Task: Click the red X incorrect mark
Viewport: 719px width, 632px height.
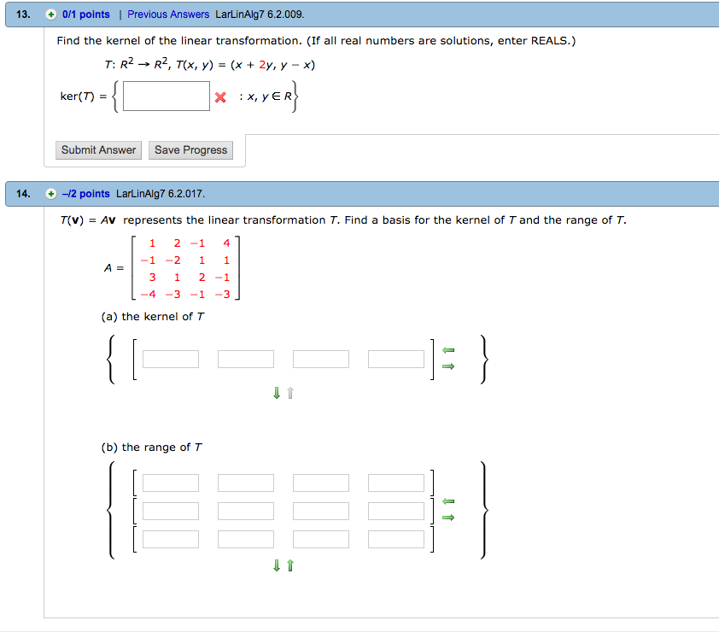Action: 220,97
